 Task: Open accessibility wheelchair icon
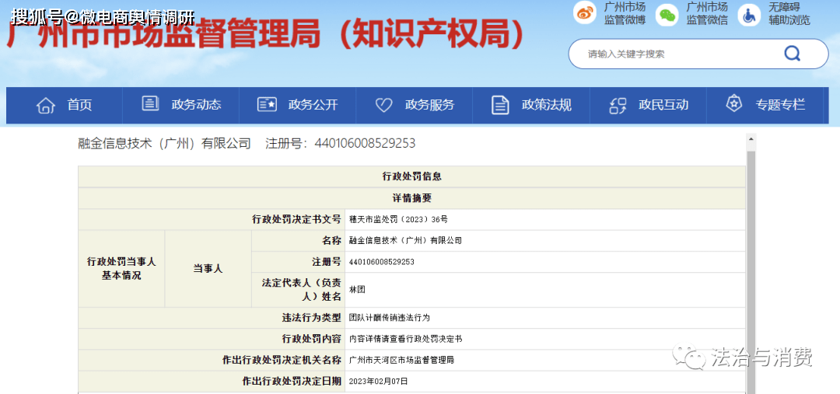pyautogui.click(x=748, y=14)
